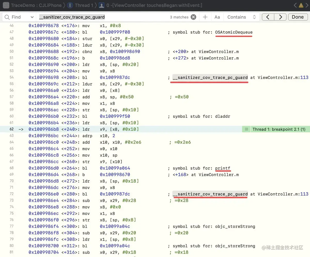Click the Thread 1 breakpoint 2.1 annotation
Viewport: 310px width, 257px height.
(279, 129)
